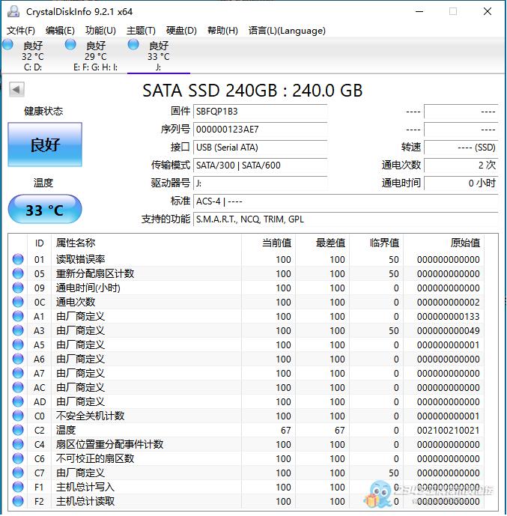
Task: Select the 扇区位置重分配事件计数 attribute name
Action: tap(109, 444)
